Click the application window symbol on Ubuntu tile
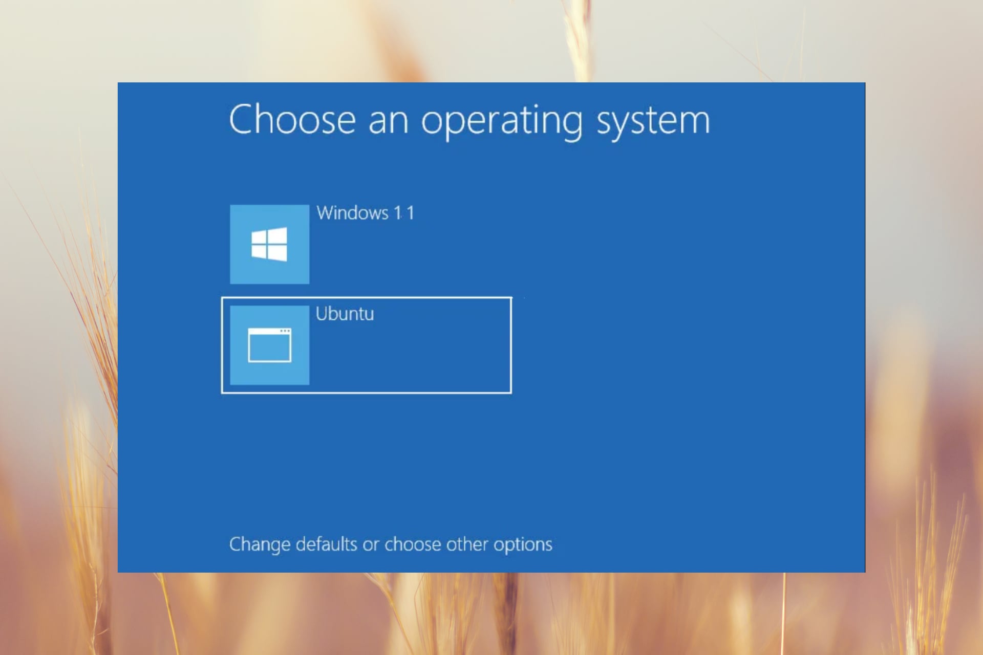The height and width of the screenshot is (655, 983). tap(270, 345)
